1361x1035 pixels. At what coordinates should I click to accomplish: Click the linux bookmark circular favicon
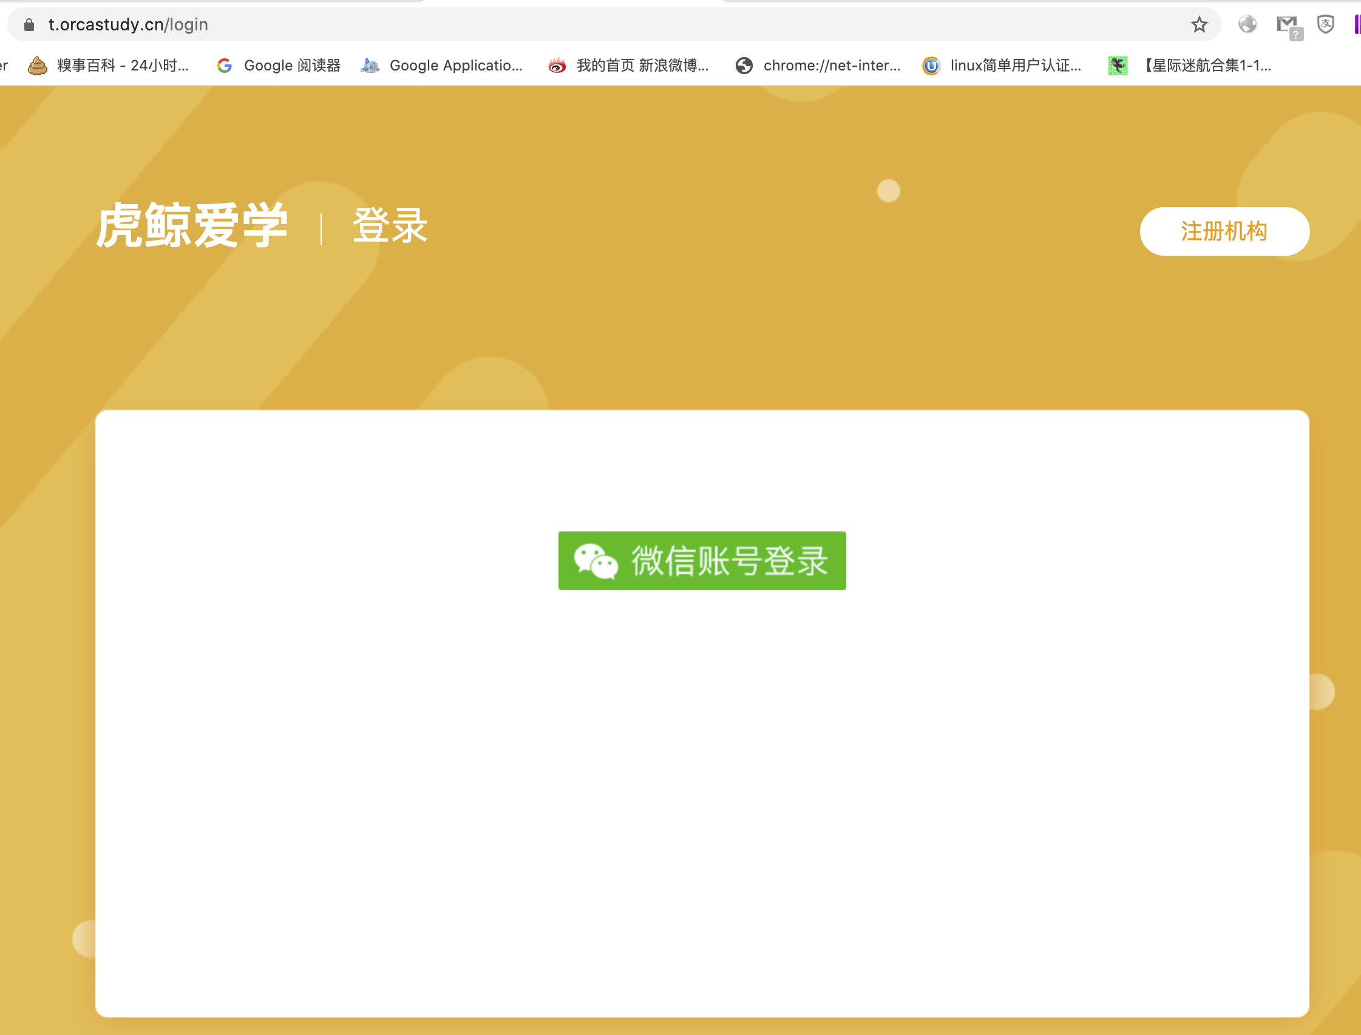(x=931, y=66)
